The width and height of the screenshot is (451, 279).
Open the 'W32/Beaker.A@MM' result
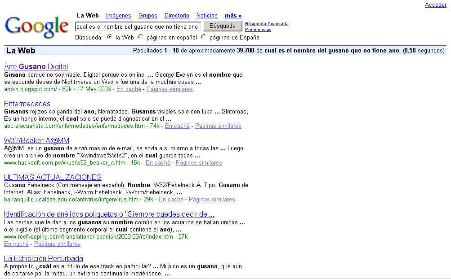pos(36,141)
